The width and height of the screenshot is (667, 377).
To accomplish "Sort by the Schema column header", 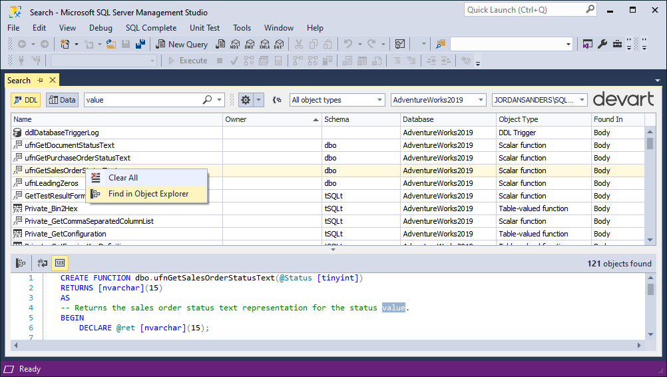I will 361,120.
